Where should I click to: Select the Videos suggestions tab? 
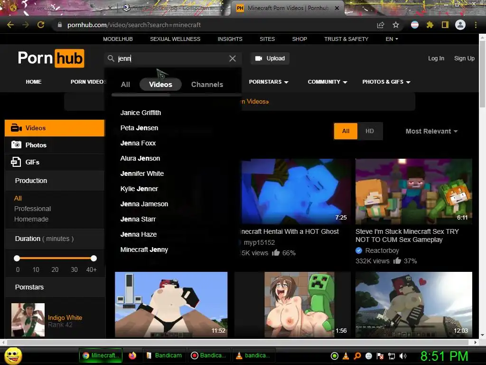[x=160, y=85]
